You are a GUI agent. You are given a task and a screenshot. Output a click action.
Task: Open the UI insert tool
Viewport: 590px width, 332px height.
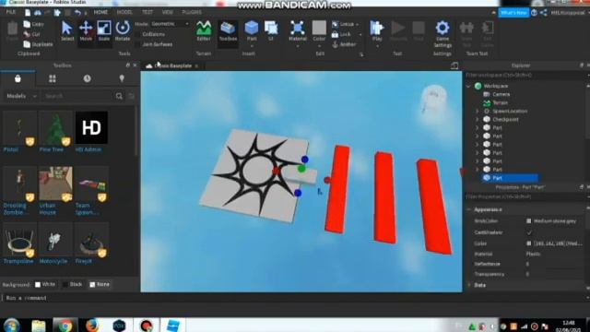click(x=271, y=30)
